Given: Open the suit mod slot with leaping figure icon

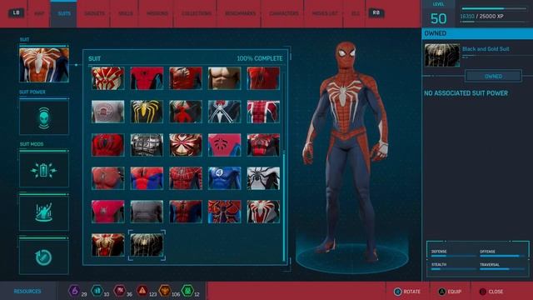Looking at the screenshot, I should click(44, 213).
